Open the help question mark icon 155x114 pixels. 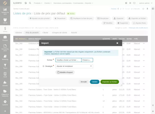click(x=126, y=3)
